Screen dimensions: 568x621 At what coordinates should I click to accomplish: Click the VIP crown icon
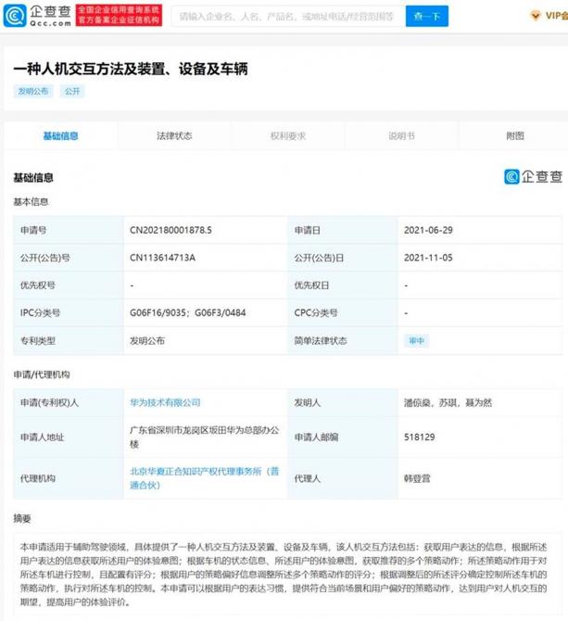535,17
